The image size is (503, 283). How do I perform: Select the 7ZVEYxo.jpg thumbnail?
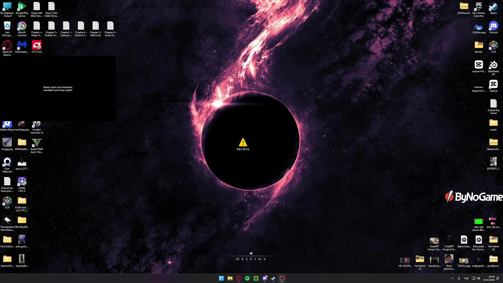[464, 260]
